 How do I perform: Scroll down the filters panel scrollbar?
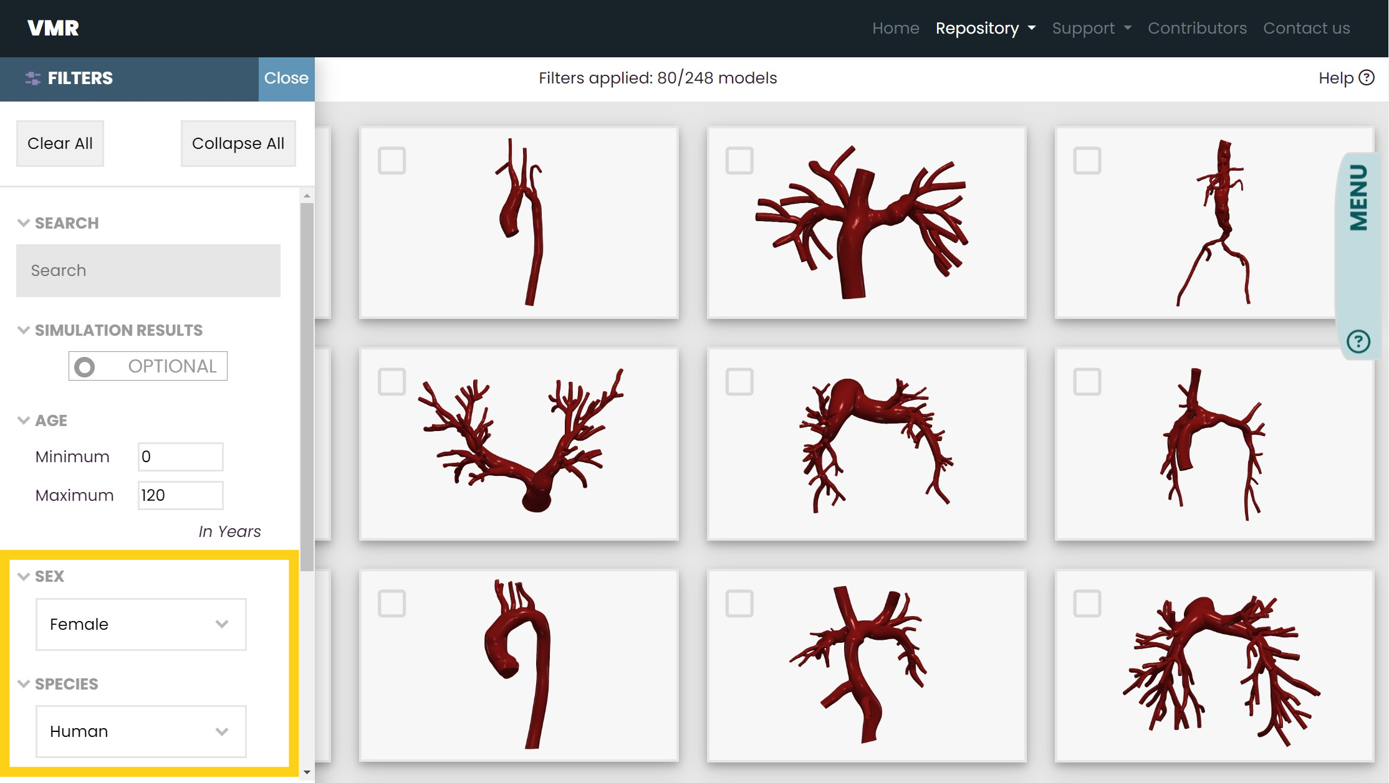(308, 774)
